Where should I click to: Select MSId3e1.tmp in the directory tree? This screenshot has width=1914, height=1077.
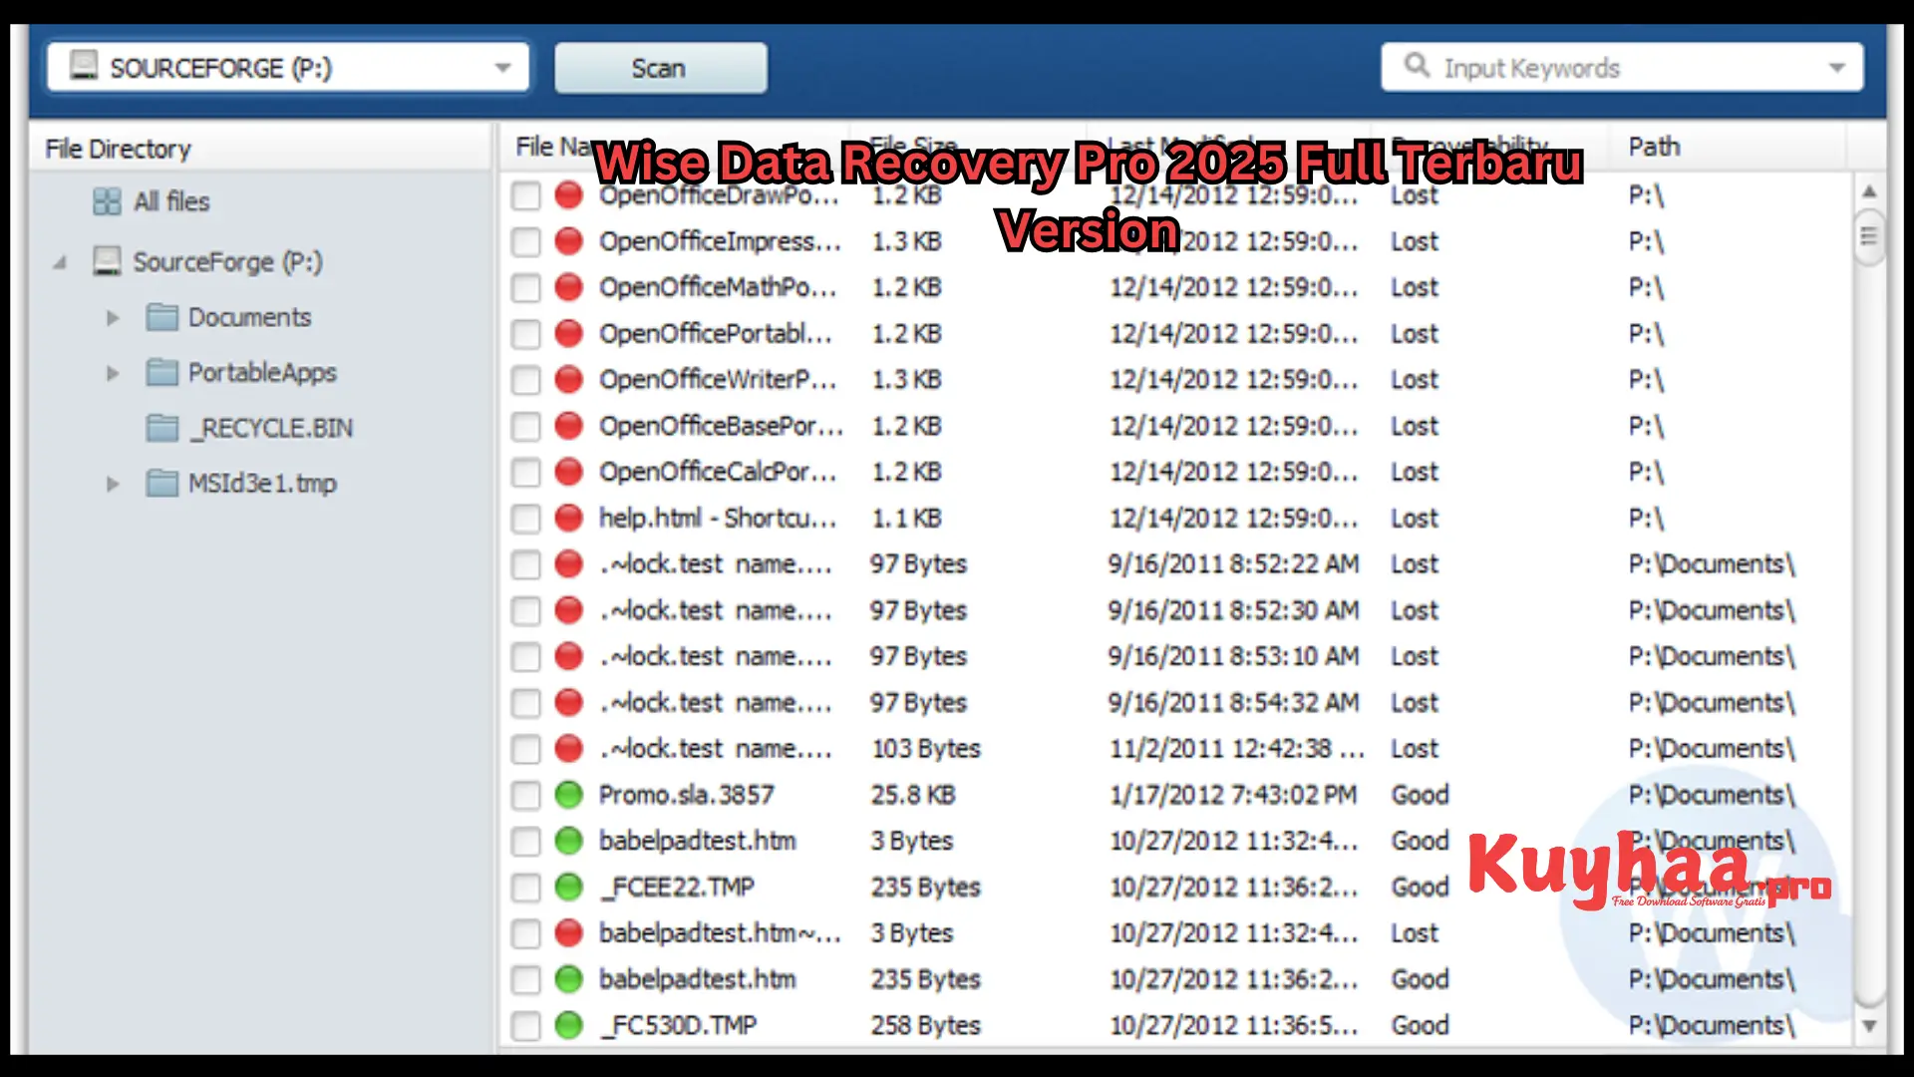(262, 483)
